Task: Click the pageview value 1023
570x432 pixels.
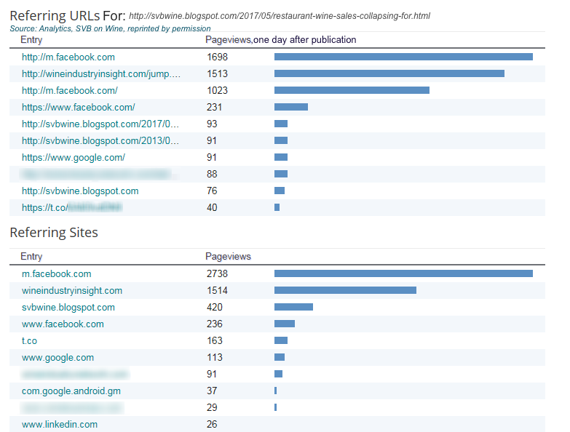Action: 217,90
